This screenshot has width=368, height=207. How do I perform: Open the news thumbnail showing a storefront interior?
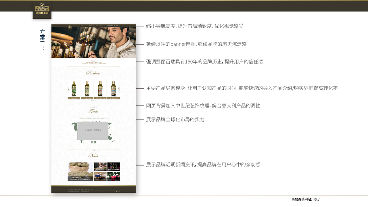click(100, 177)
